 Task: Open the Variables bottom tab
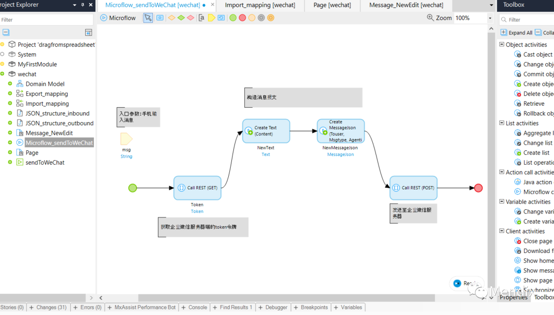coord(348,307)
